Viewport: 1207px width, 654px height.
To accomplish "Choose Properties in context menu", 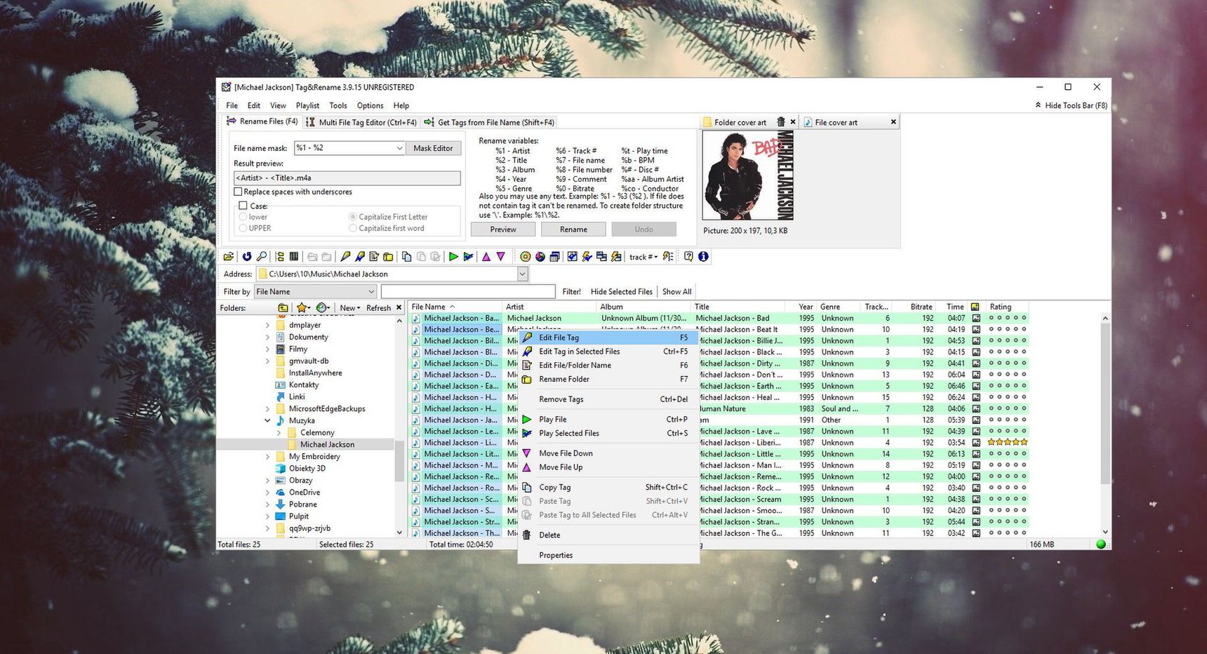I will click(608, 555).
